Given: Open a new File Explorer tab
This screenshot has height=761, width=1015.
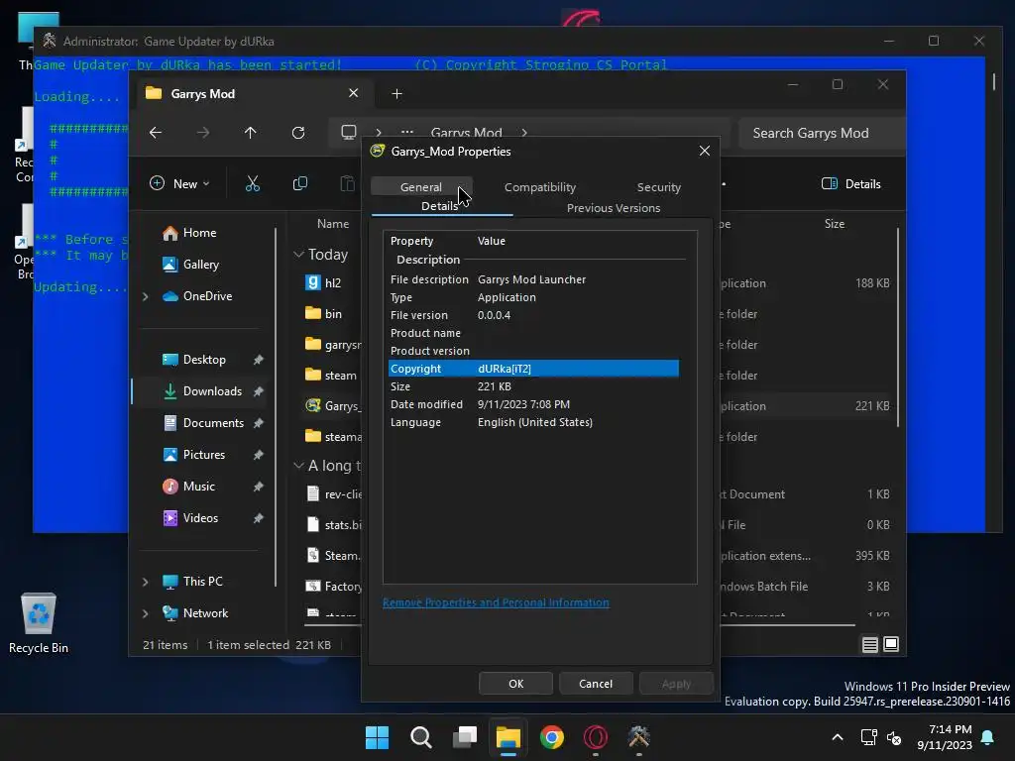Looking at the screenshot, I should [396, 94].
